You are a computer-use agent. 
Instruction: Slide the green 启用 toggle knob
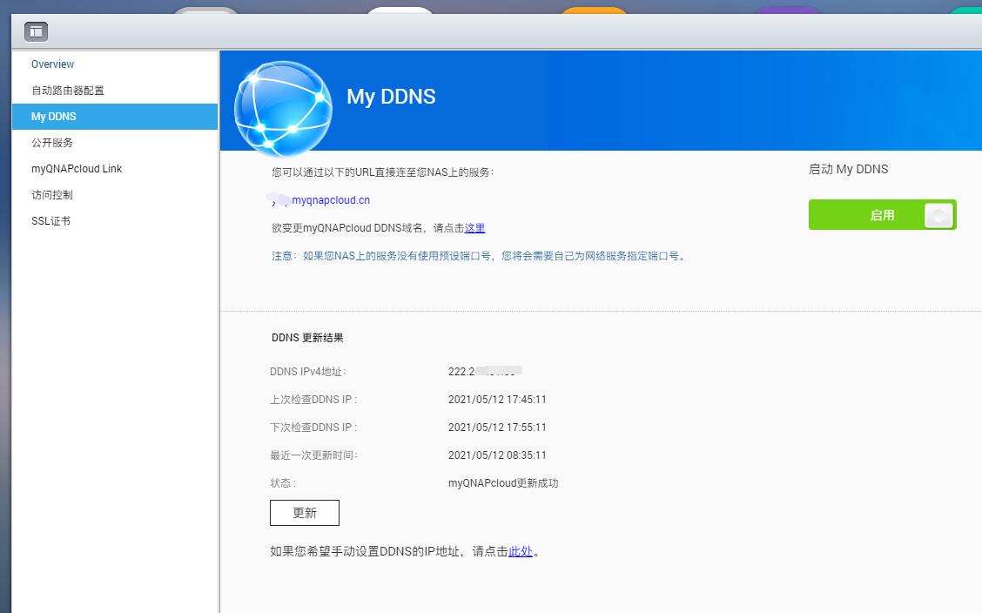point(938,214)
